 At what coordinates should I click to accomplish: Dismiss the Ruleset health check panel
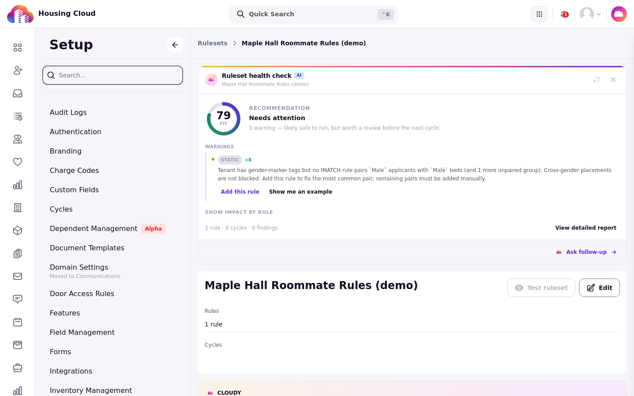click(x=613, y=80)
